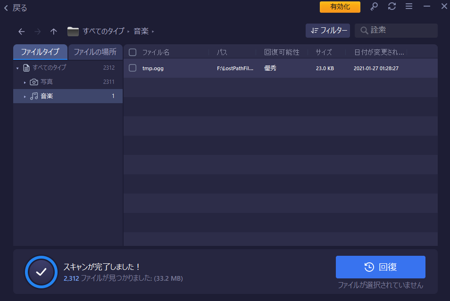Collapse the すべてのタイプ tree node
The image size is (450, 301).
(17, 68)
